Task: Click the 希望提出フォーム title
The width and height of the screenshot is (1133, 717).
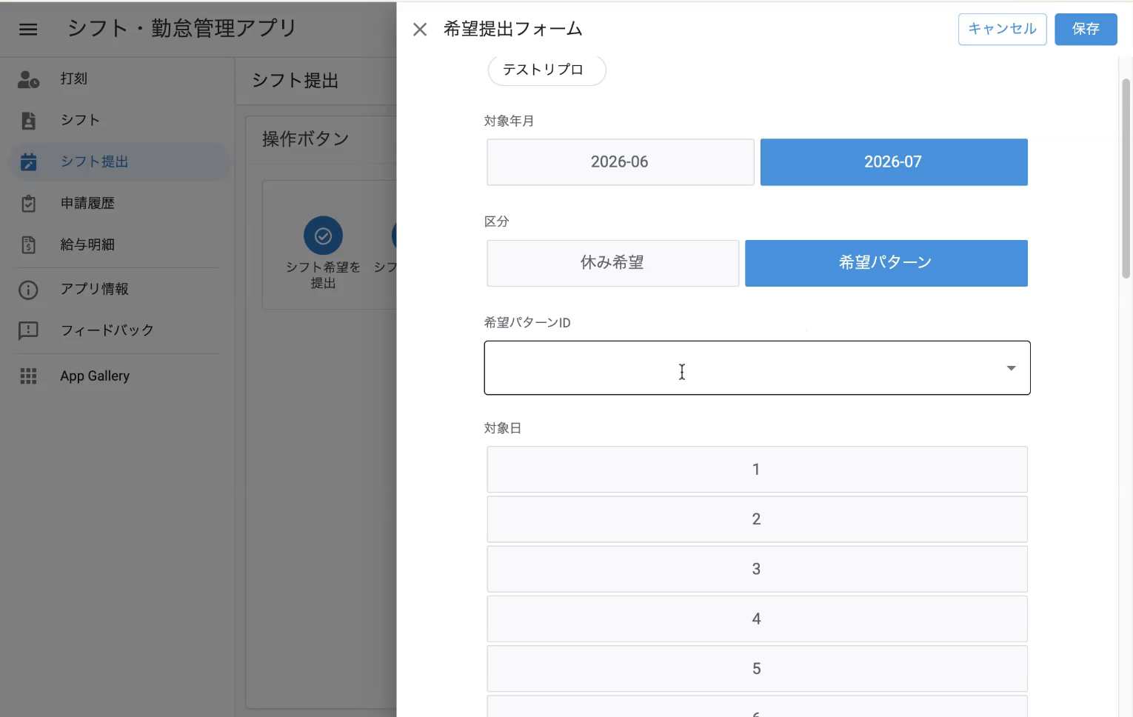Action: [512, 29]
